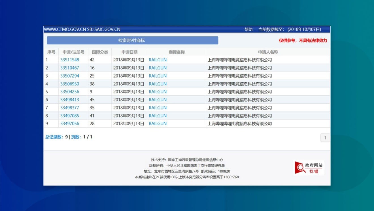
Task: Open registration number 33498413
Action: (x=70, y=100)
